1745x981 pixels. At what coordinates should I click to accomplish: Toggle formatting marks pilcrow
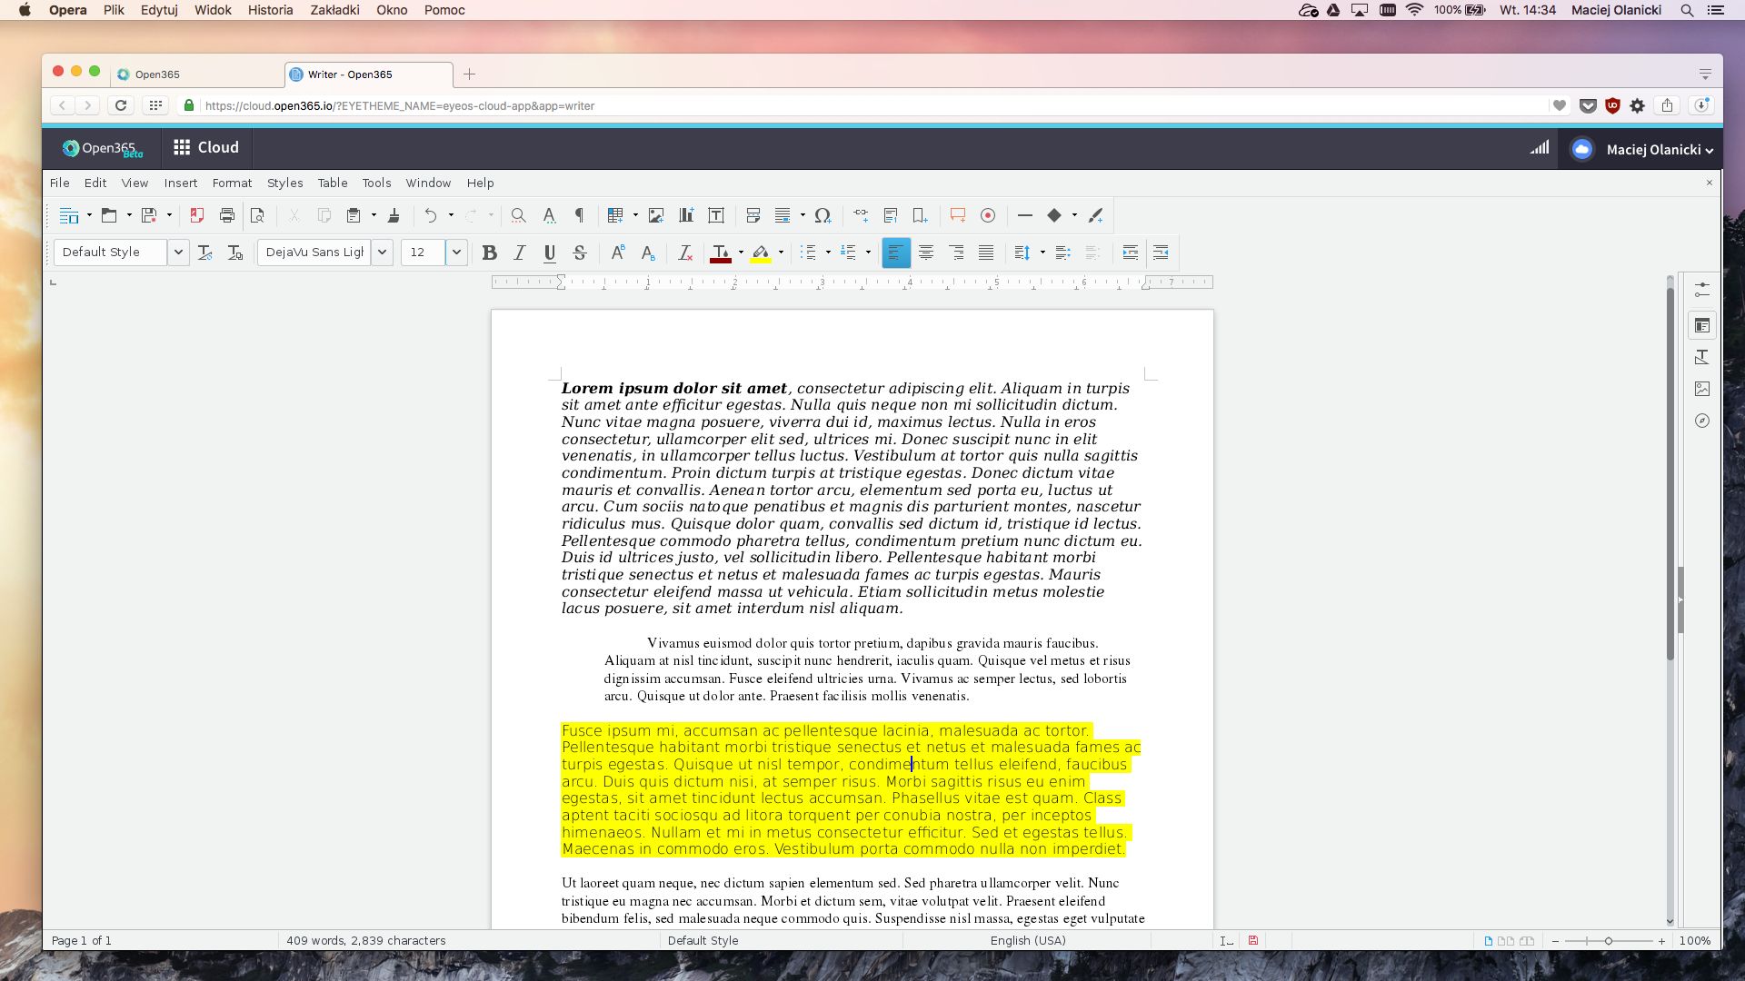[x=579, y=215]
